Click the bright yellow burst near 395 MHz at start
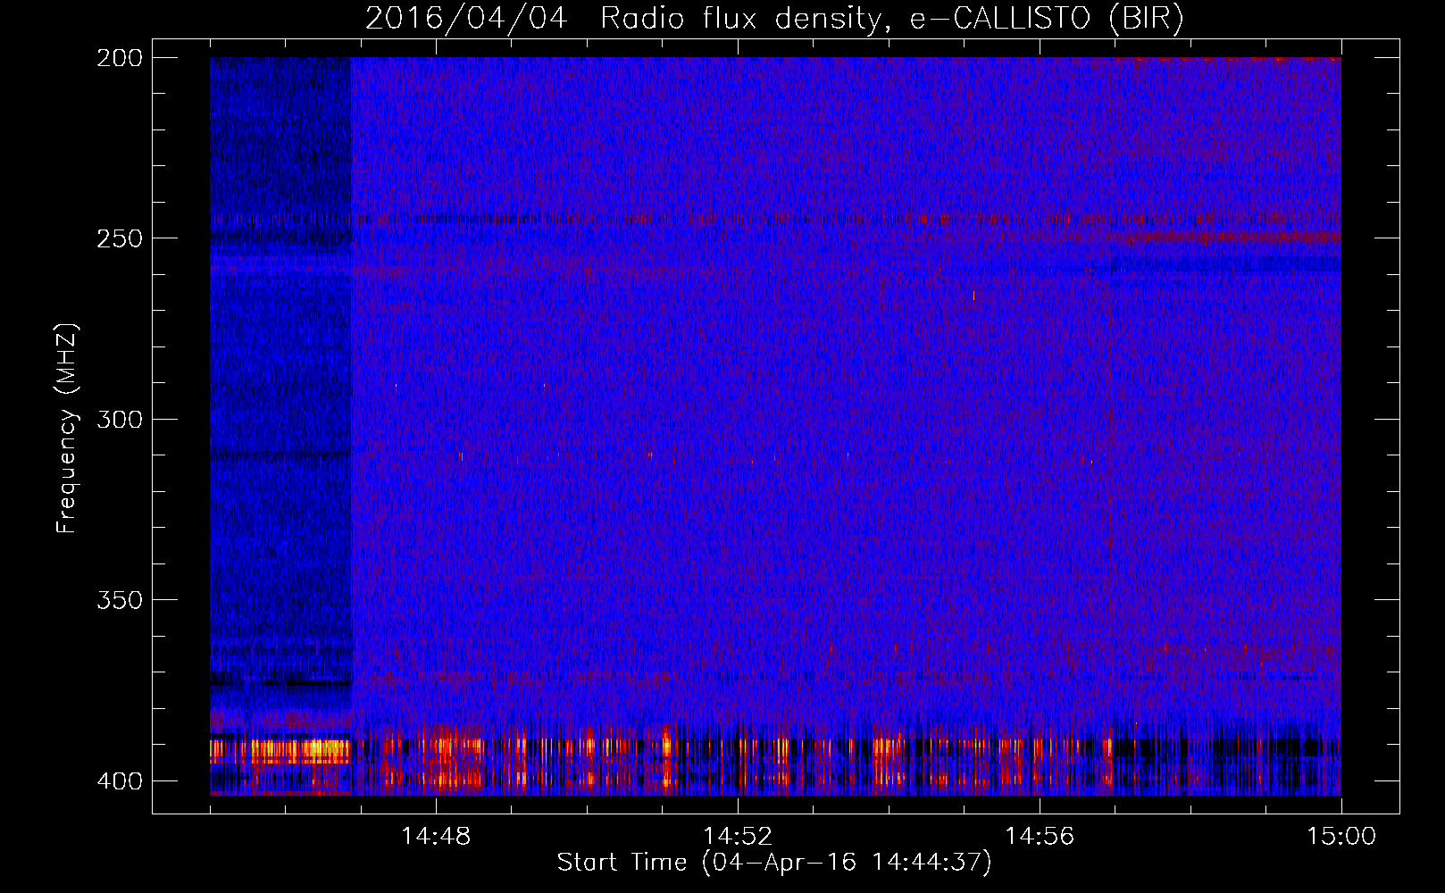Image resolution: width=1445 pixels, height=893 pixels. point(280,750)
